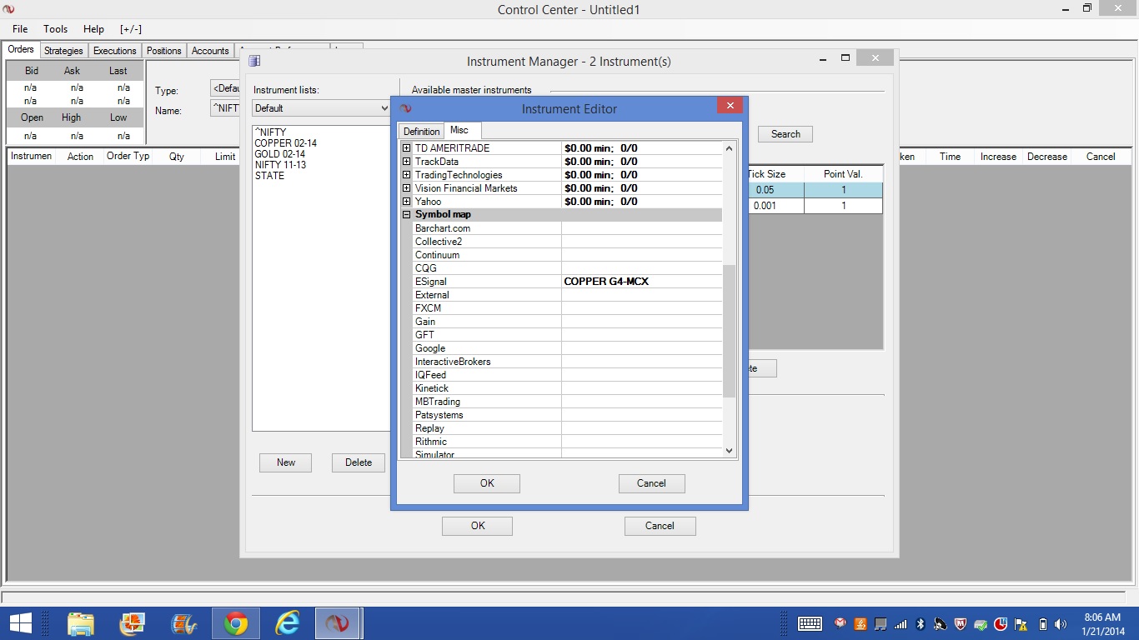The image size is (1139, 640).
Task: Click the Delete instrument list button
Action: coord(359,462)
